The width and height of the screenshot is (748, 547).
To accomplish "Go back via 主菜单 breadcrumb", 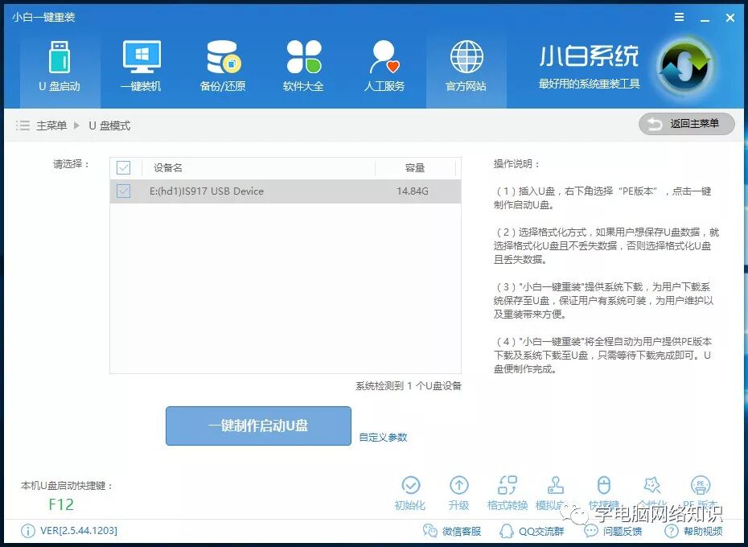I will point(48,125).
